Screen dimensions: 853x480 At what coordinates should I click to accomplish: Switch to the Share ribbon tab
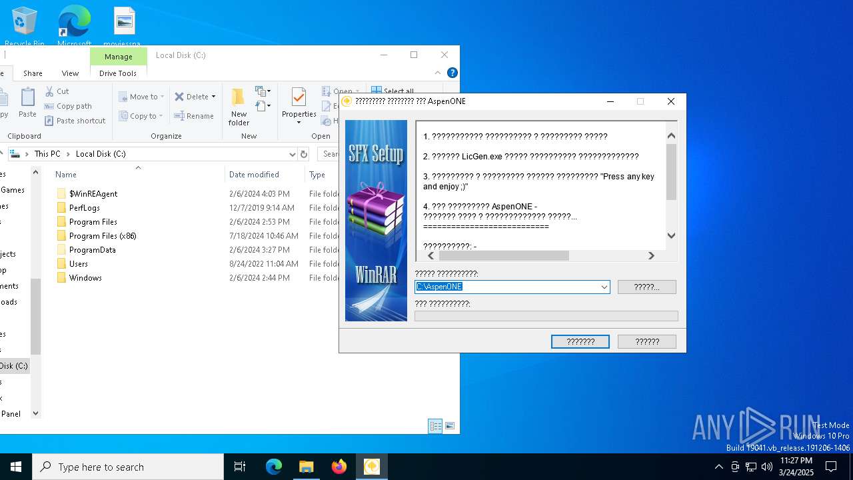coord(33,73)
